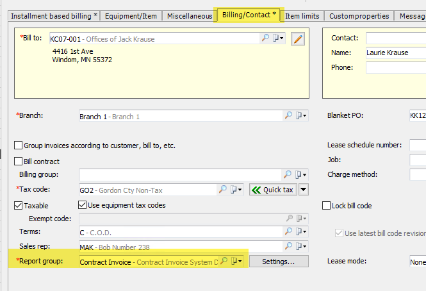Open the Custom properties tab
Screen dimensions: 426x291
(x=359, y=16)
